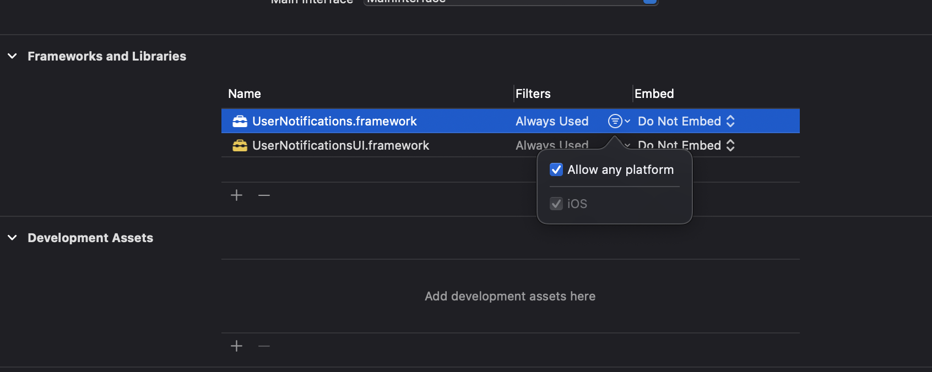Click the Embed column header
Screen dimensions: 932x372
tap(654, 94)
